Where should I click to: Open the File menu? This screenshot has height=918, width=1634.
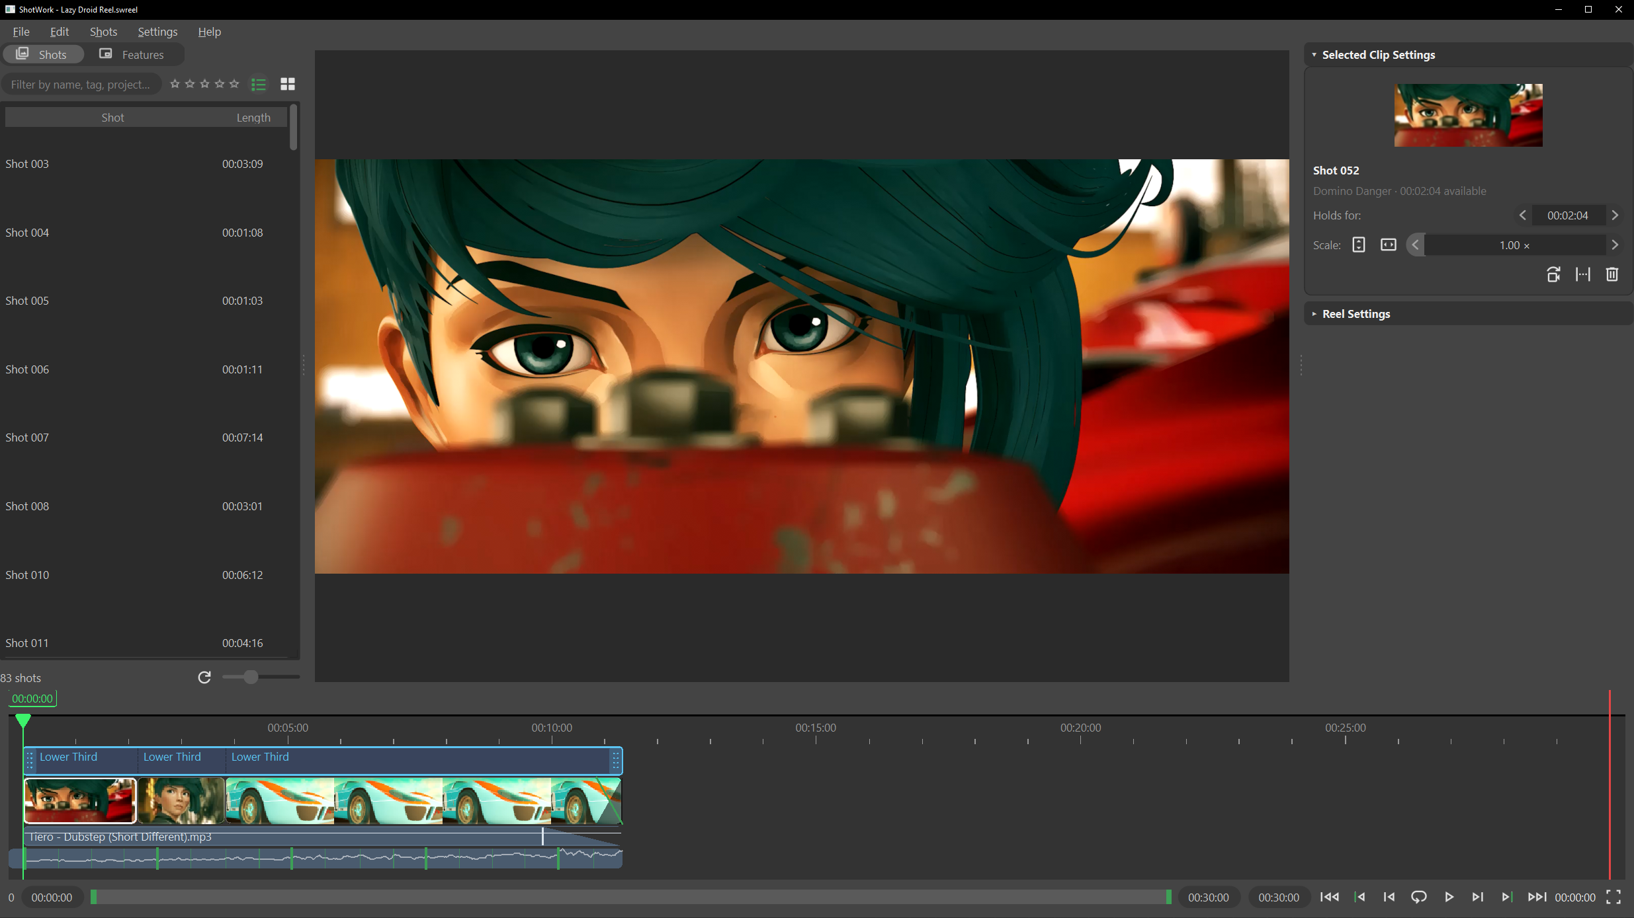pos(21,32)
